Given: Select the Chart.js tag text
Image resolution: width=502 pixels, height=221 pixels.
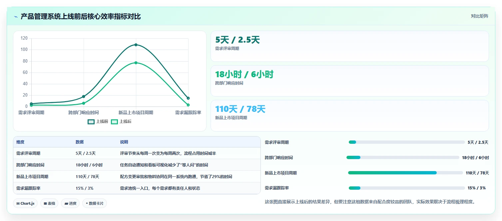Looking at the screenshot, I should 27,203.
